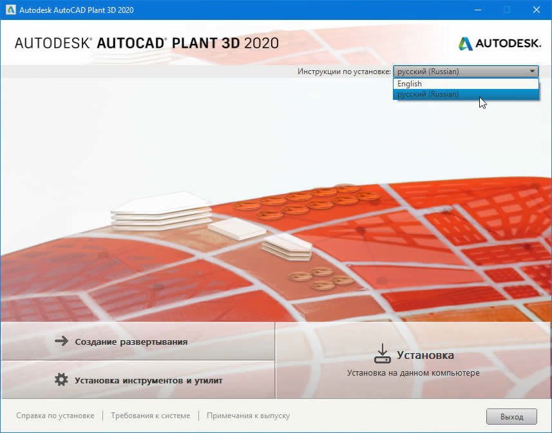Click the AUTODESK AUTOCAD PLANT 3D 2020 heading
552x433 pixels.
(147, 43)
